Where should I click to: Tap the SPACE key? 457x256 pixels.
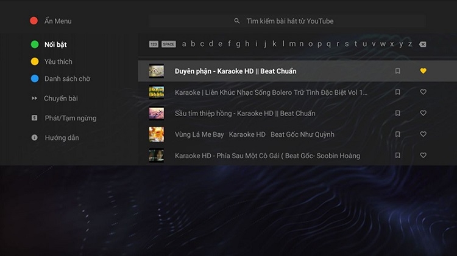click(x=168, y=44)
